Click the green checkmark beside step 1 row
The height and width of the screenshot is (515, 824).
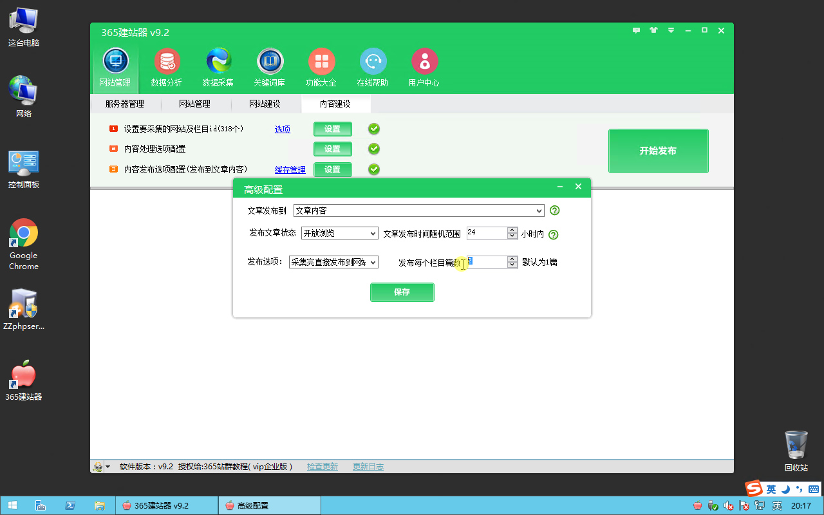(x=374, y=129)
